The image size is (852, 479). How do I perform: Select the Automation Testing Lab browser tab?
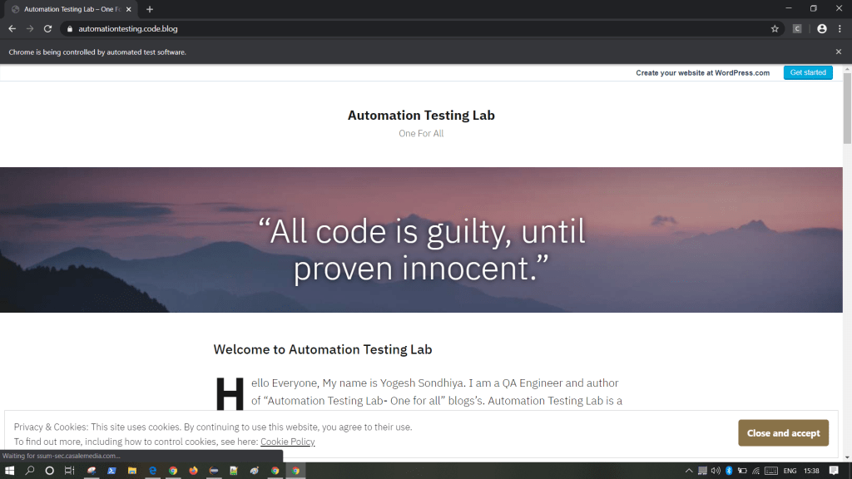pyautogui.click(x=71, y=9)
